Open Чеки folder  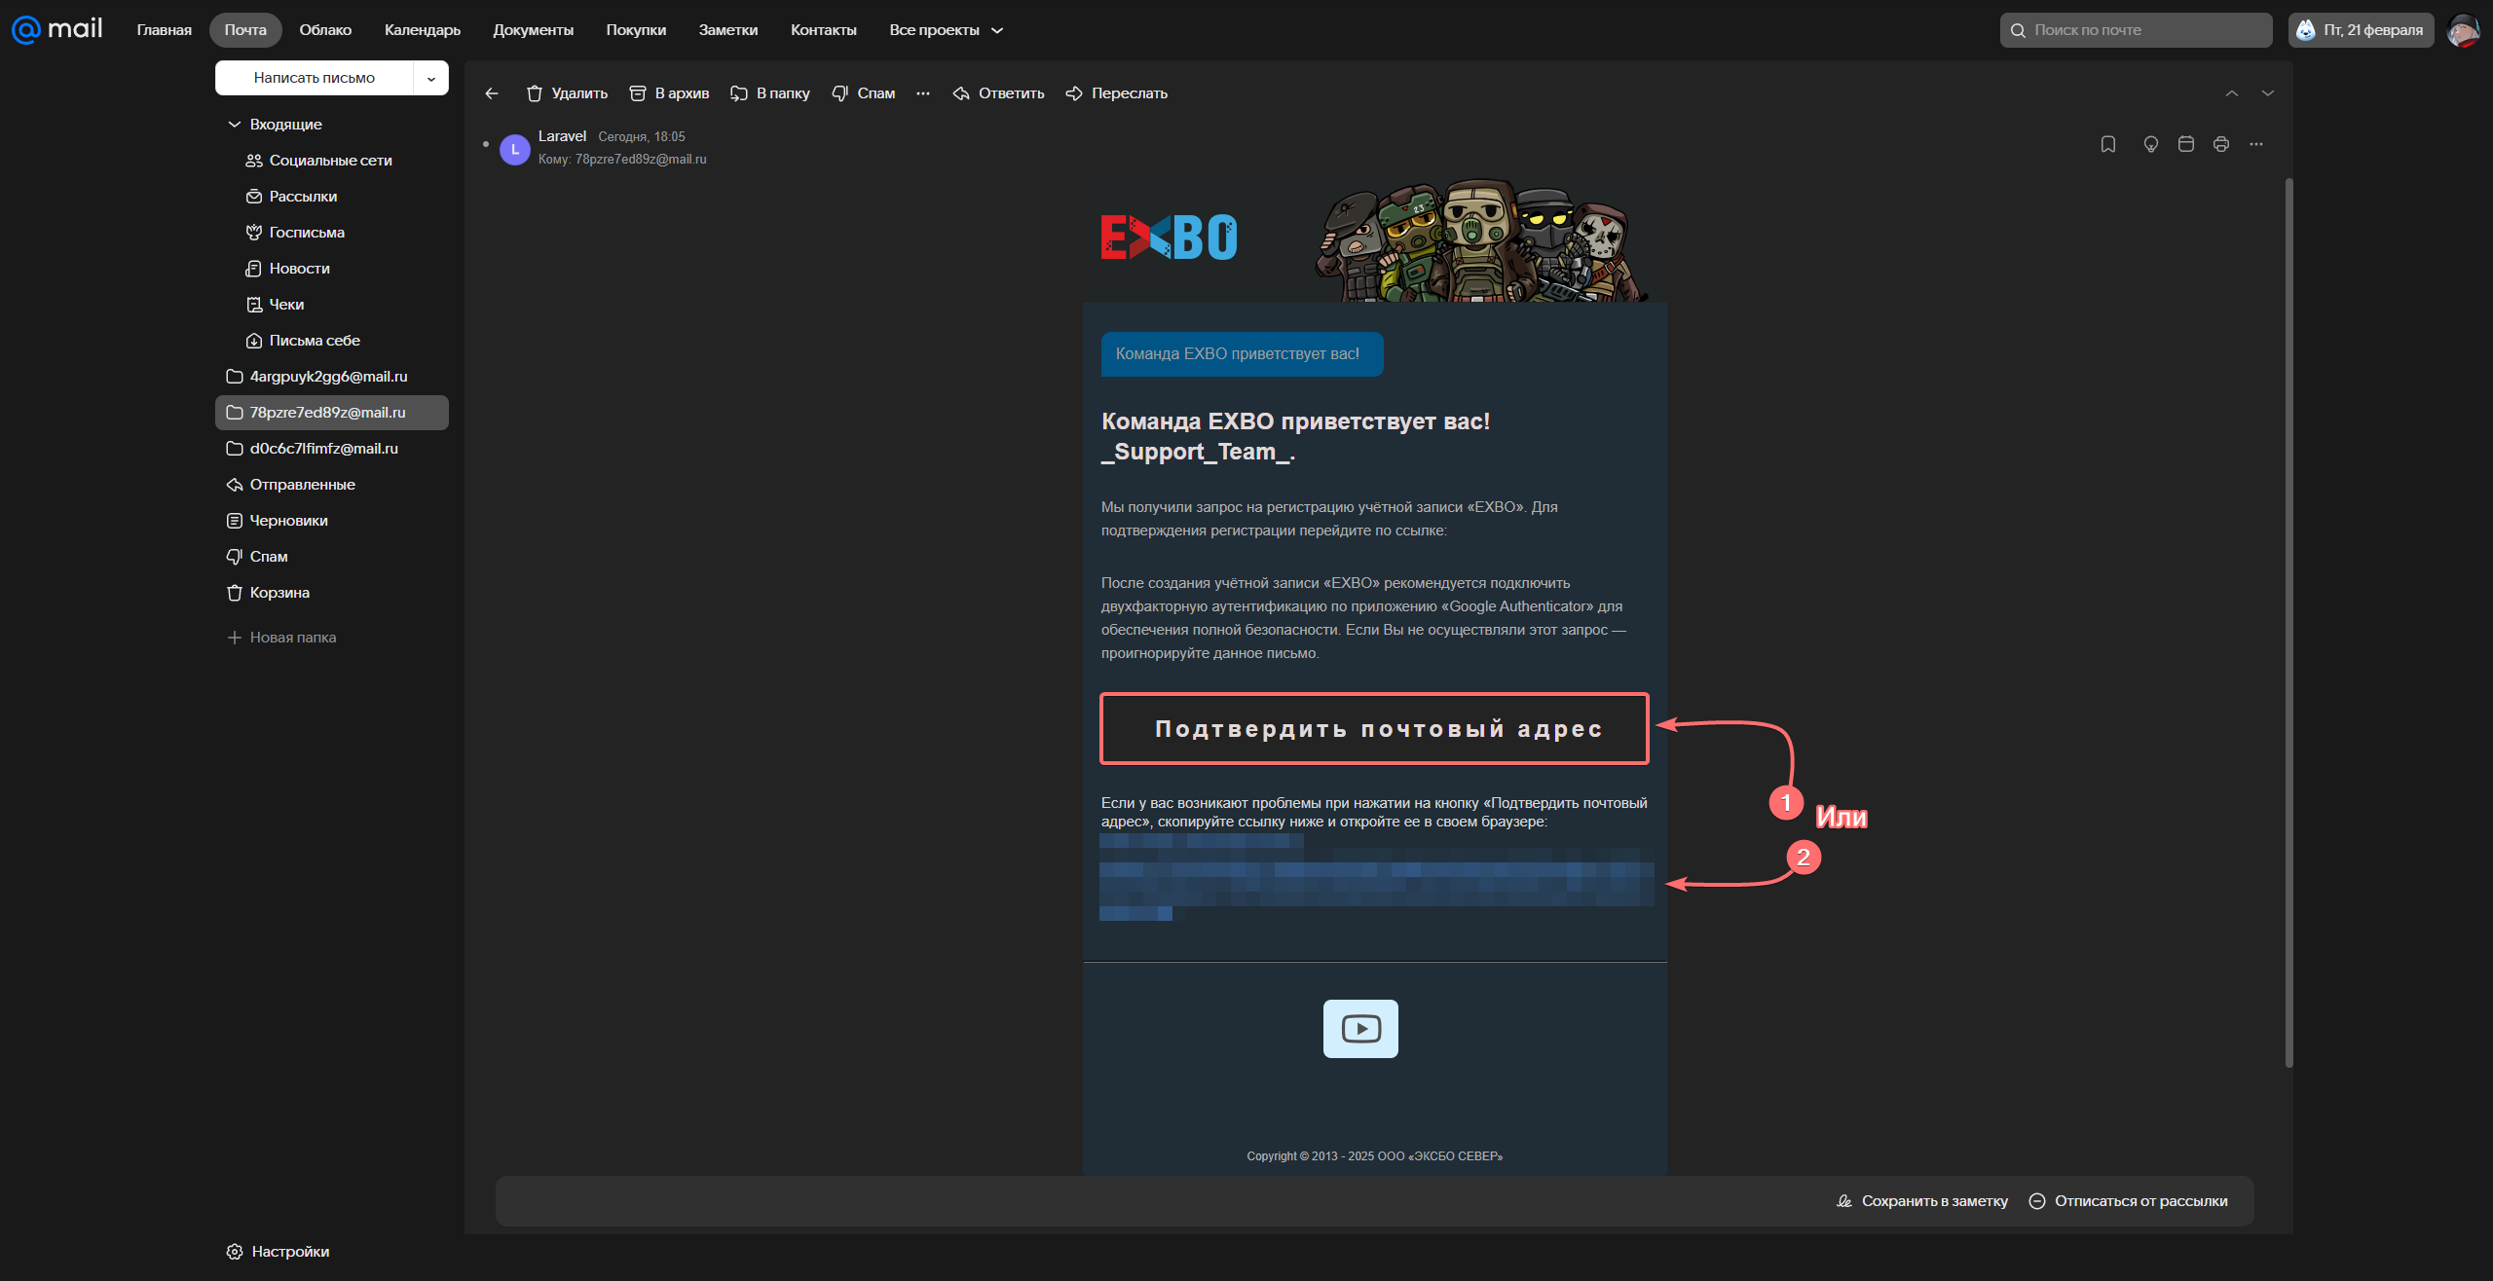pos(332,305)
